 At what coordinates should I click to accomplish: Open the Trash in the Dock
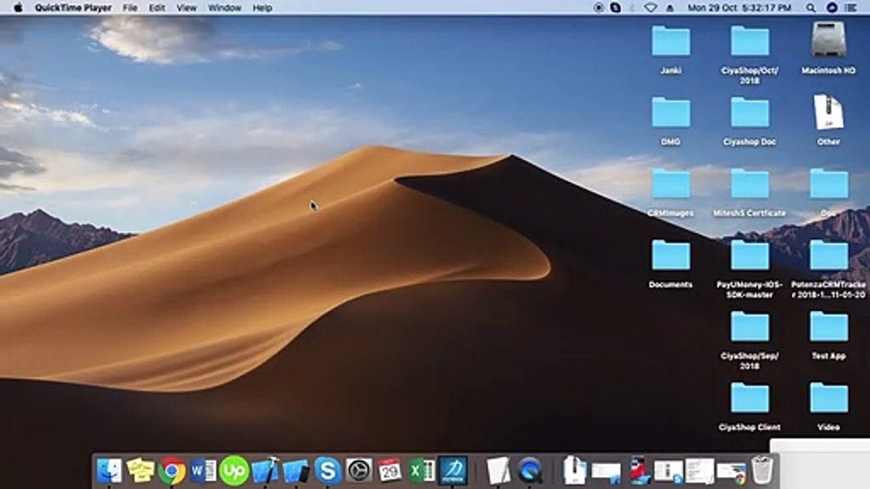coord(762,471)
